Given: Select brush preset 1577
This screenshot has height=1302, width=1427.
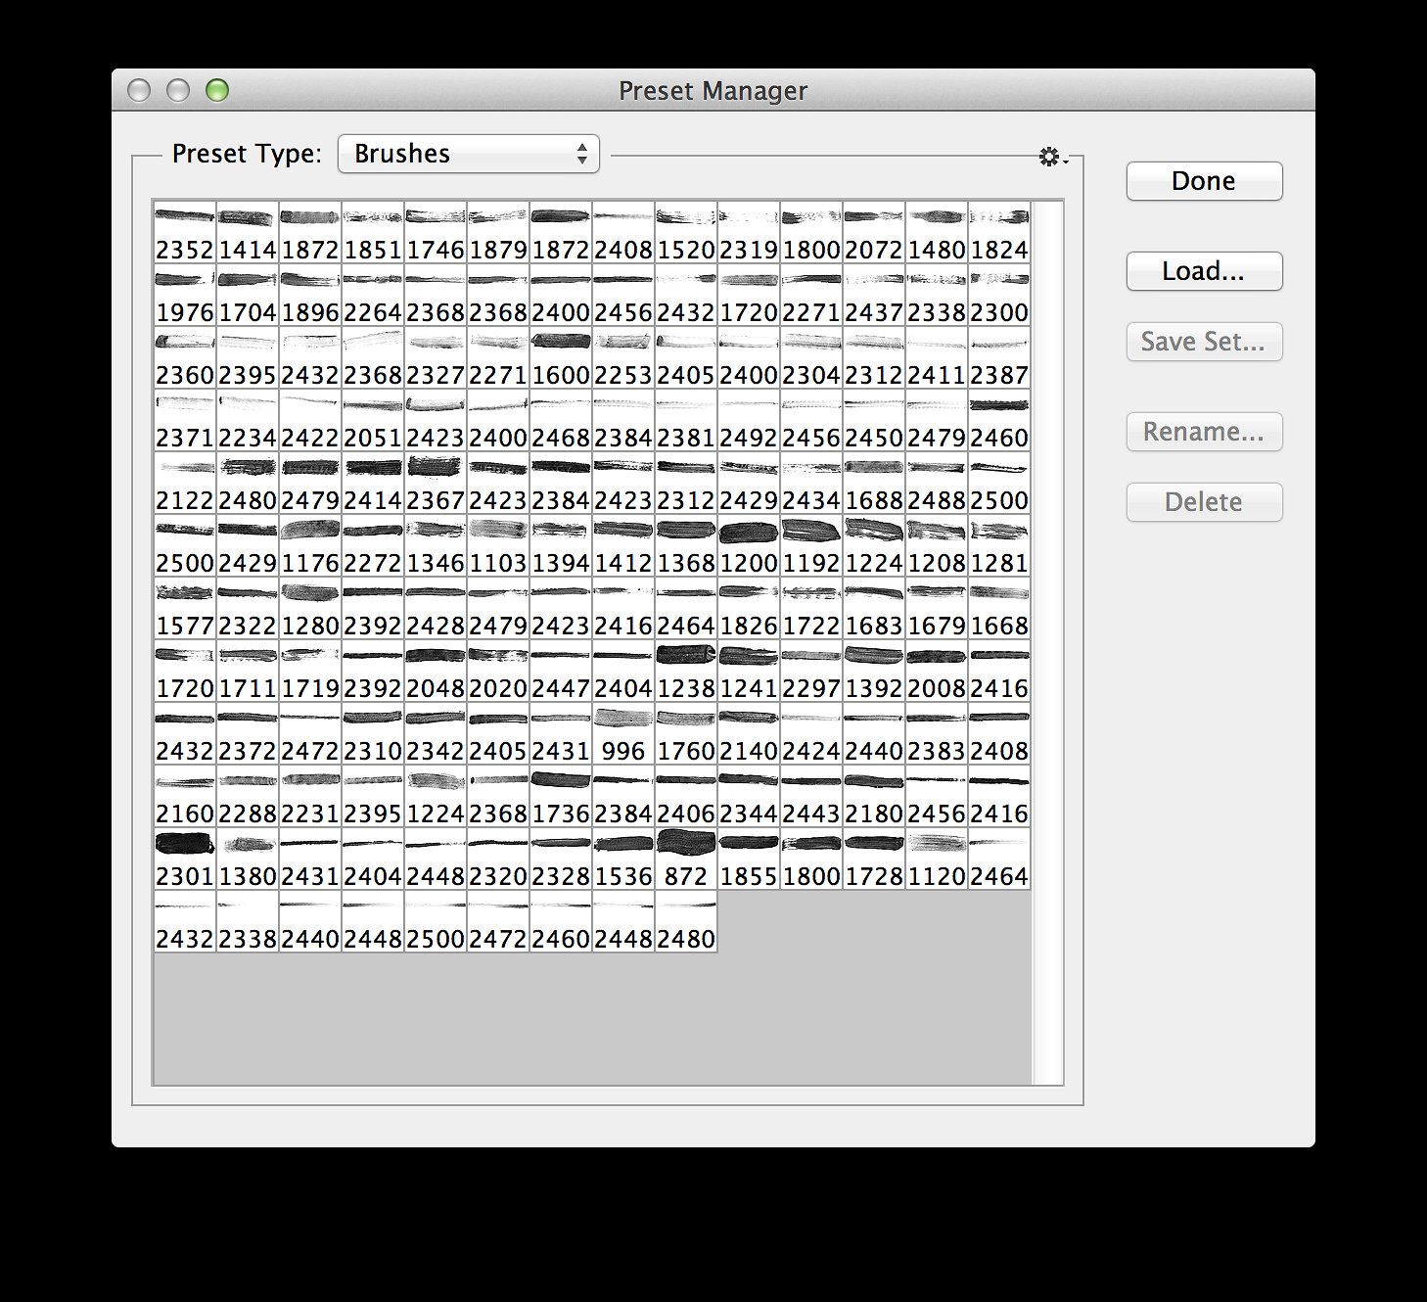Looking at the screenshot, I should pyautogui.click(x=185, y=609).
